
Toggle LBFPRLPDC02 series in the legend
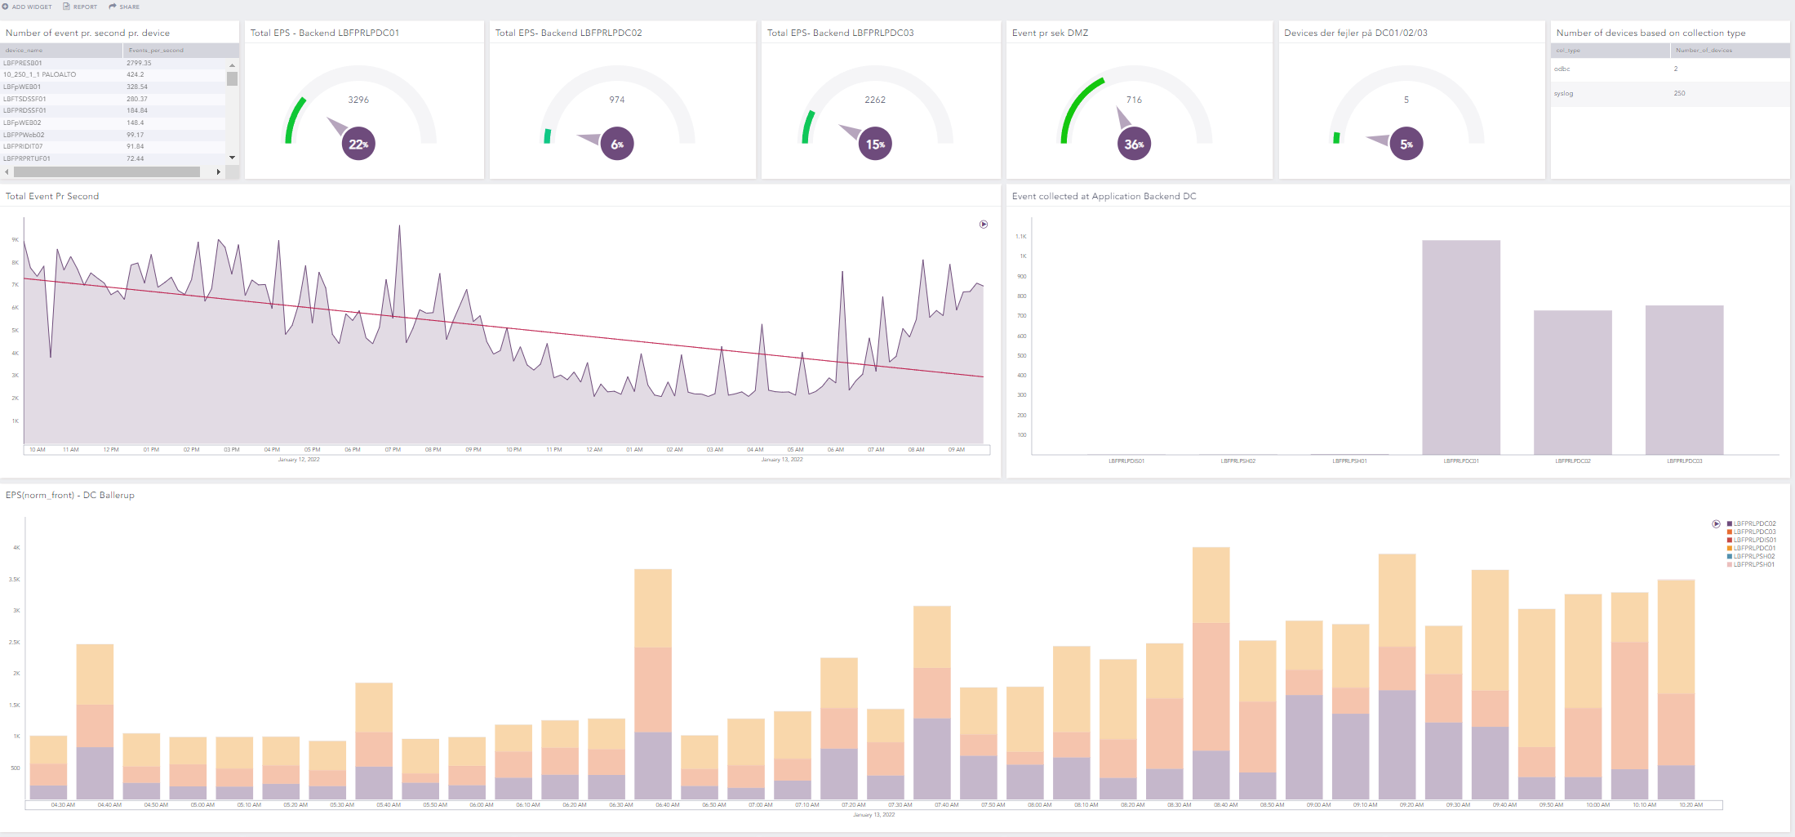pyautogui.click(x=1754, y=524)
